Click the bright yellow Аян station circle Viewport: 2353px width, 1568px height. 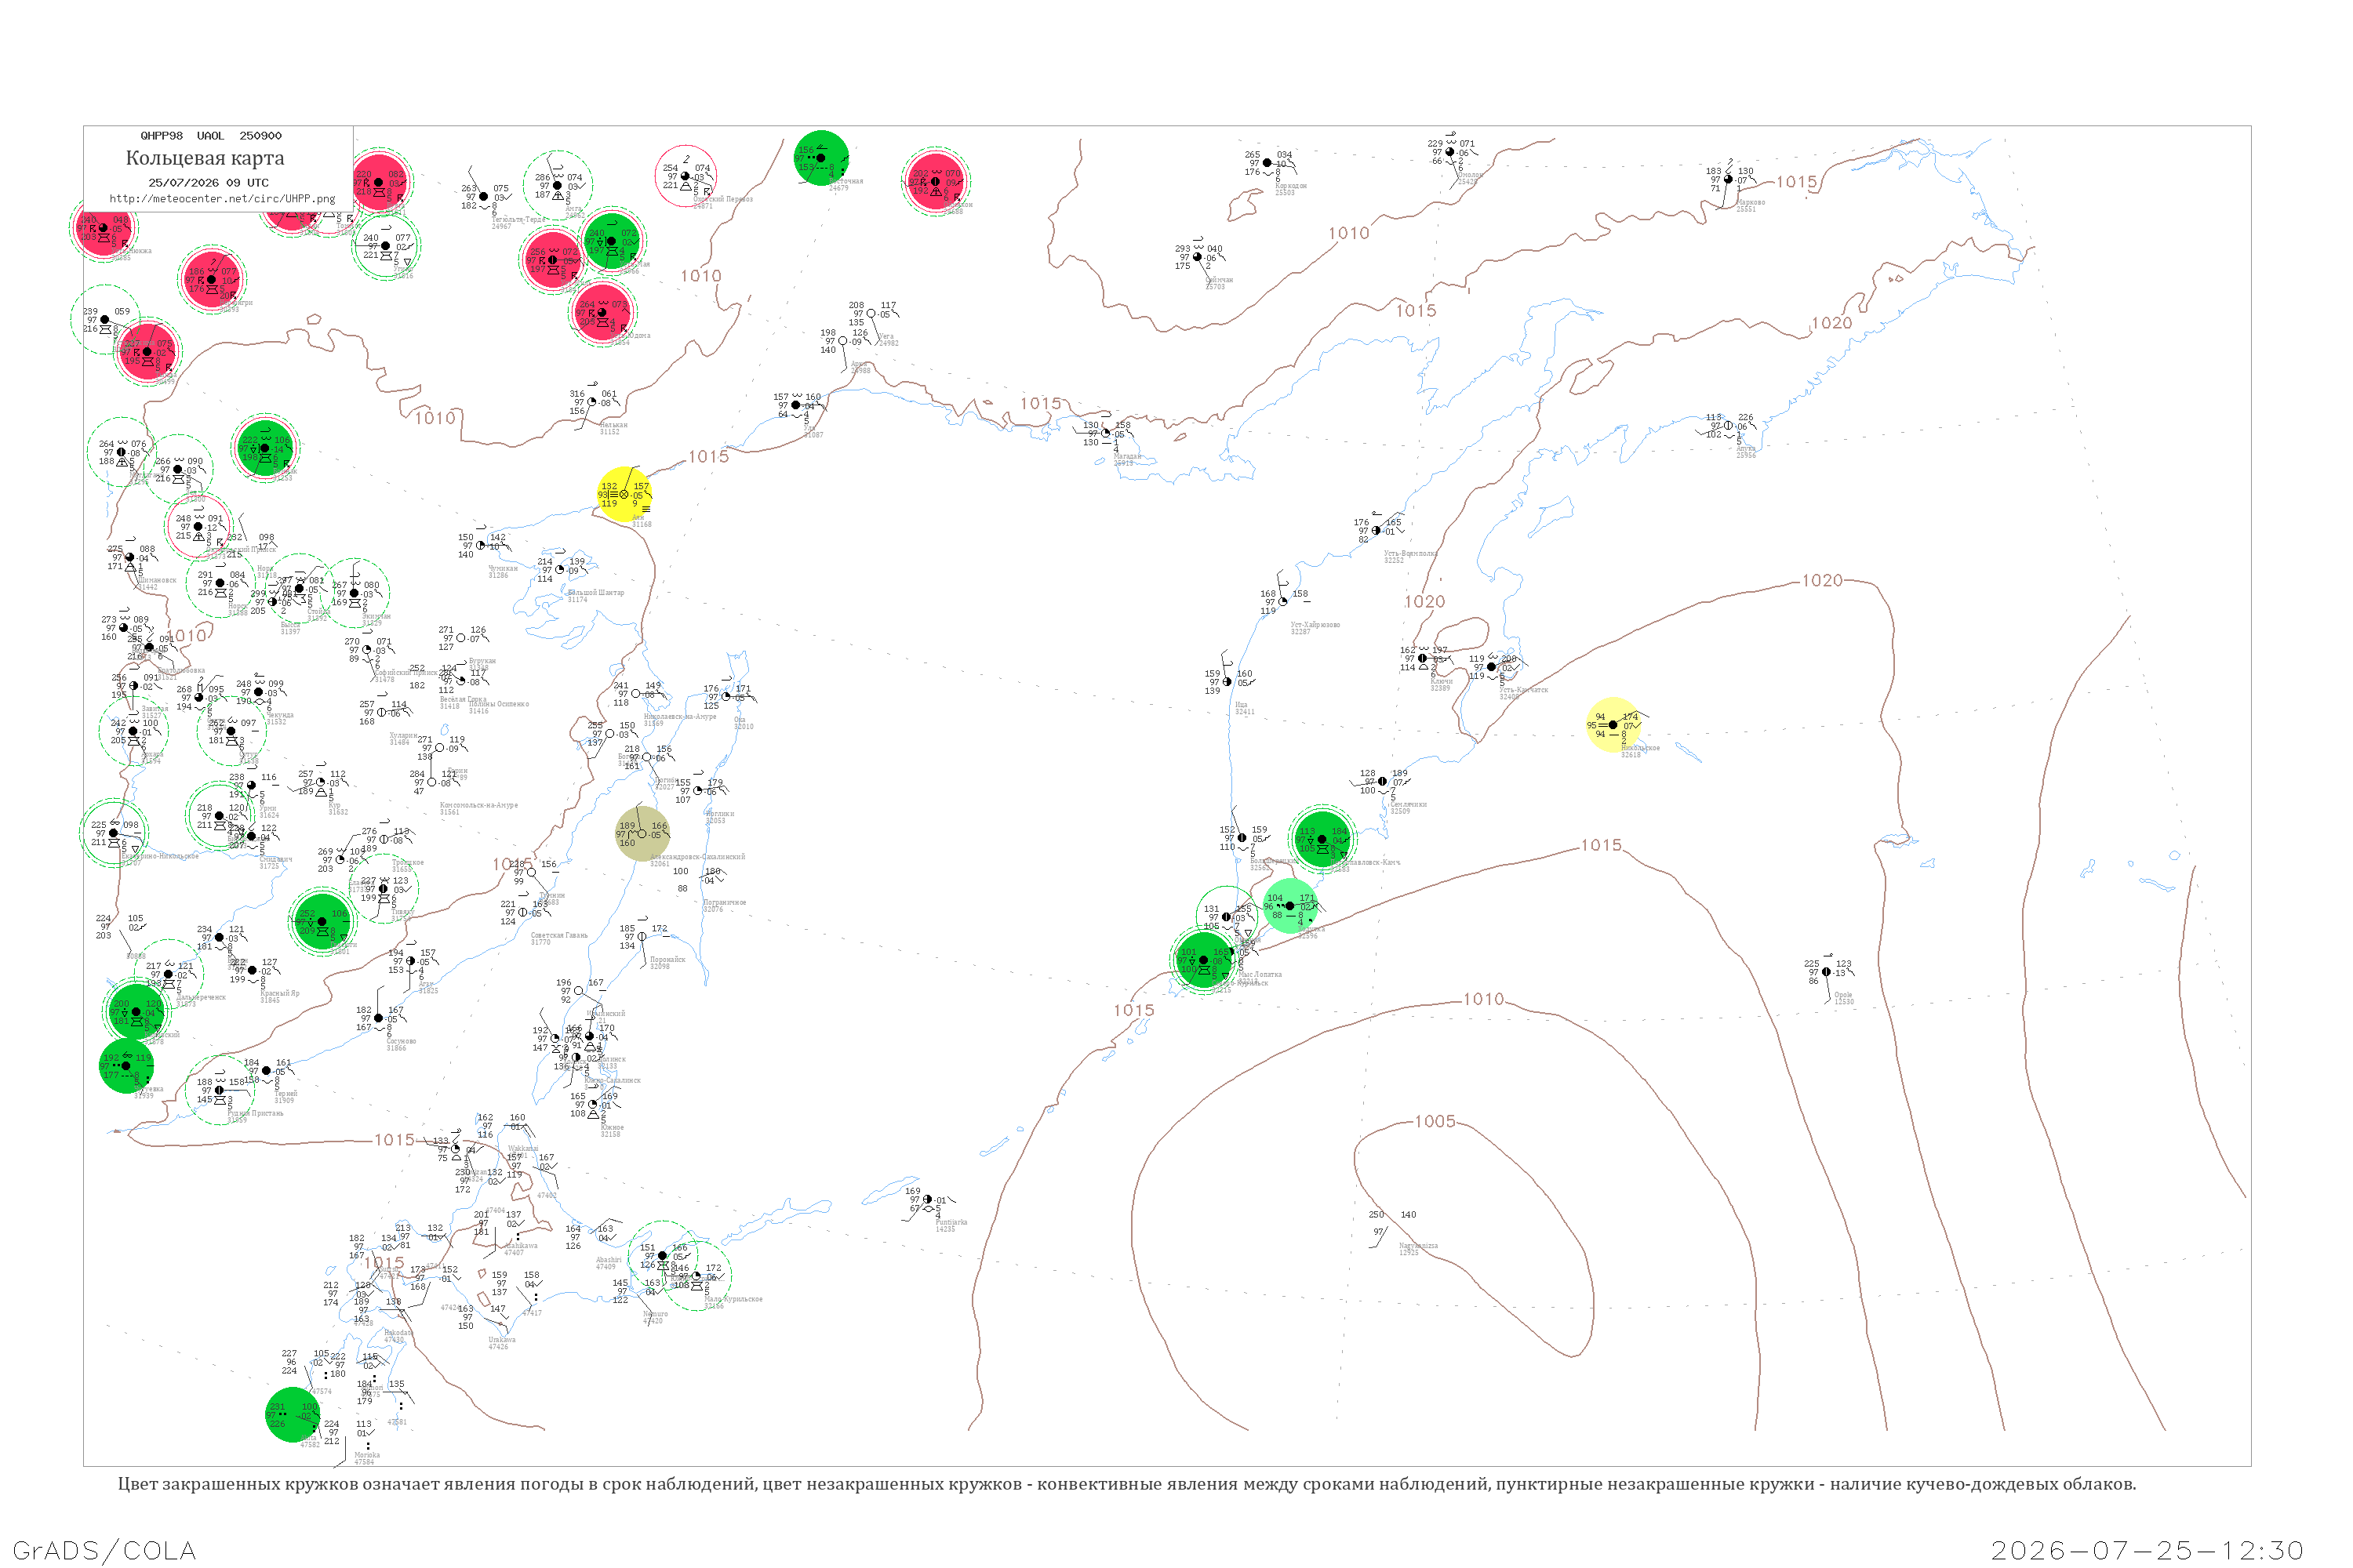pos(624,494)
